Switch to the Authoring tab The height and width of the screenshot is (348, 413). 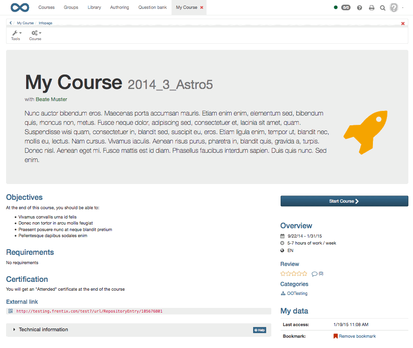[119, 7]
